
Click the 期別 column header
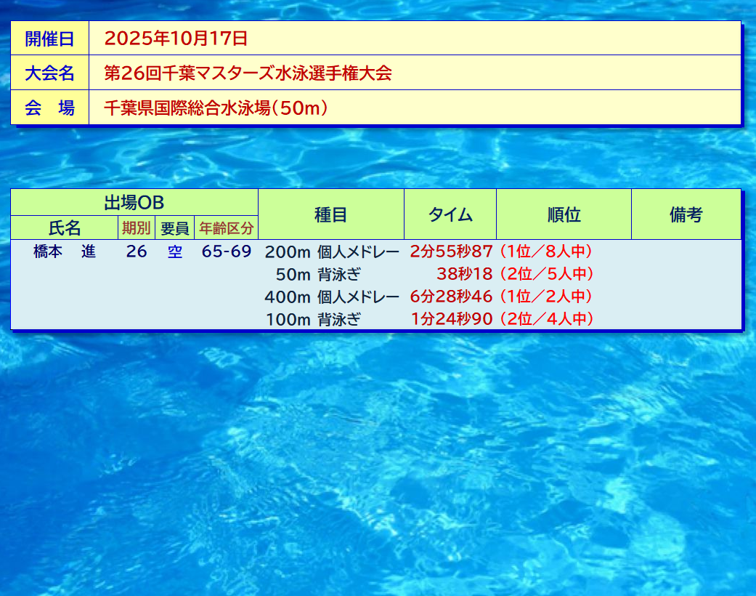(136, 228)
